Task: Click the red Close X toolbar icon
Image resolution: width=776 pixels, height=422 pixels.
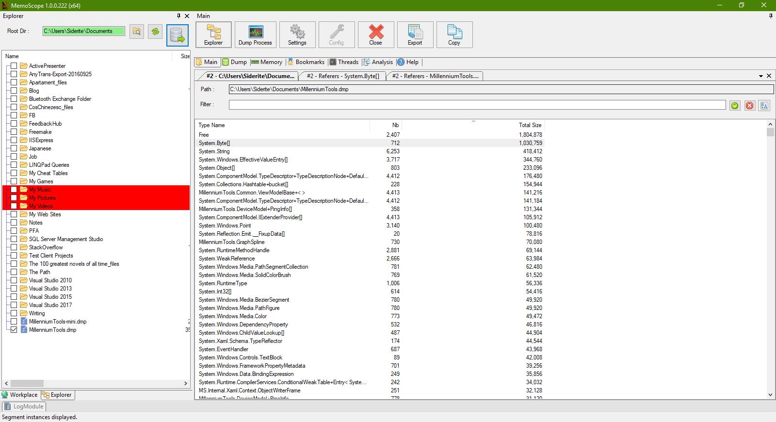Action: coord(375,34)
